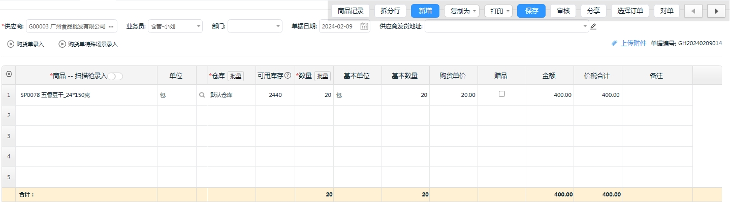
Task: Click the 选择订单 button
Action: click(630, 11)
